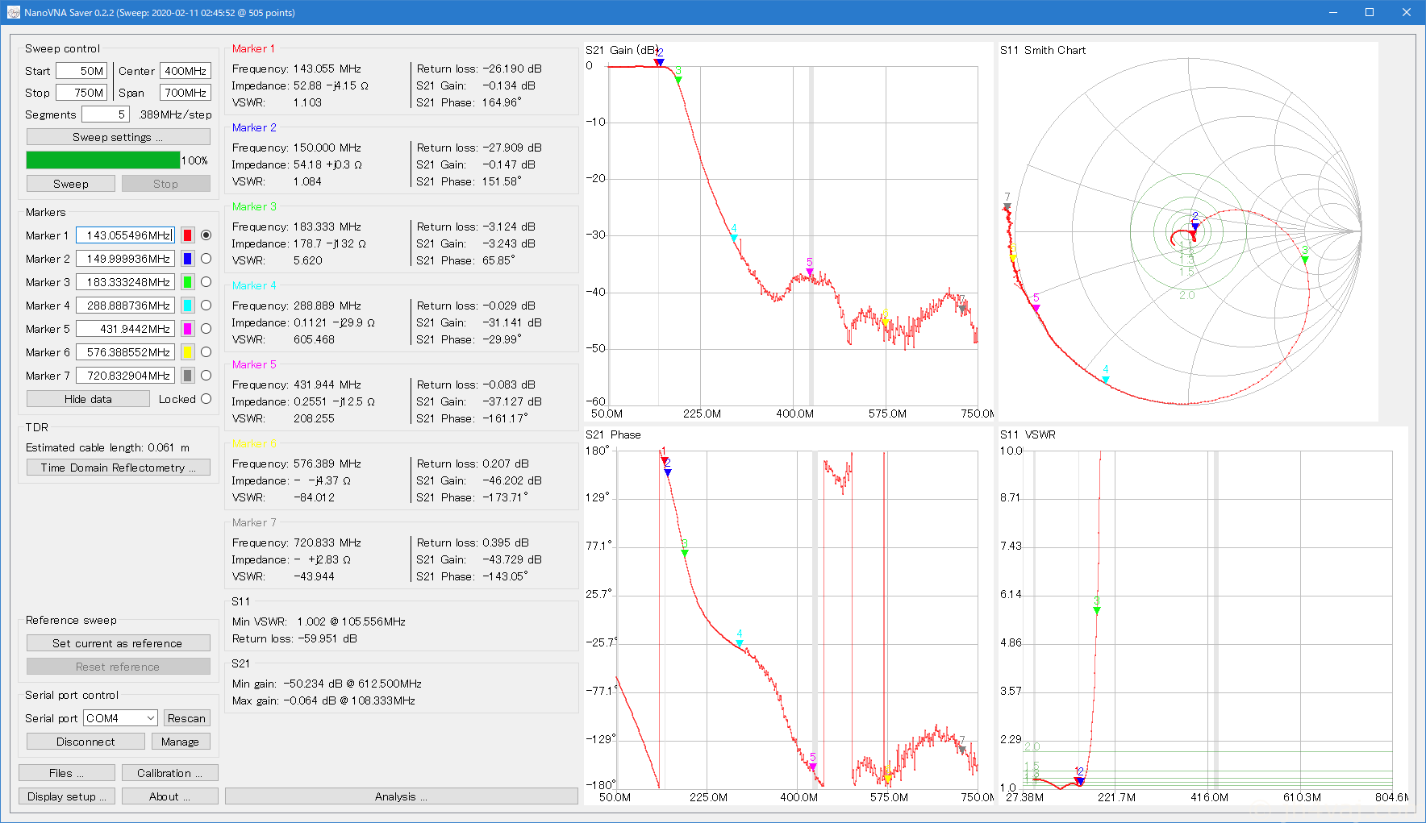Focus the Span frequency field

pos(186,93)
